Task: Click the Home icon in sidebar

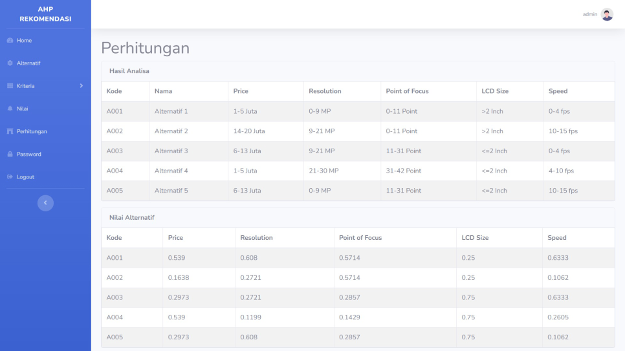Action: tap(10, 41)
